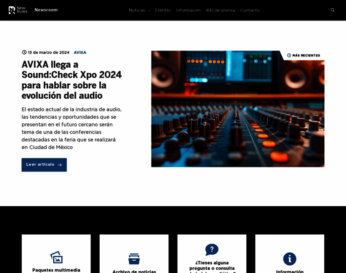Open the Noticias menu item

137,10
